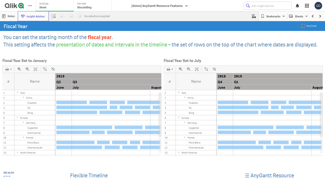Image resolution: width=325 pixels, height=183 pixels.
Task: Click the Ask Insight Advisor search field
Action: pyautogui.click(x=267, y=6)
